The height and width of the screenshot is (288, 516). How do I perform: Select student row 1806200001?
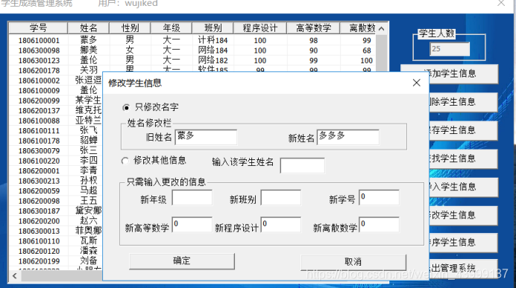[x=56, y=170]
